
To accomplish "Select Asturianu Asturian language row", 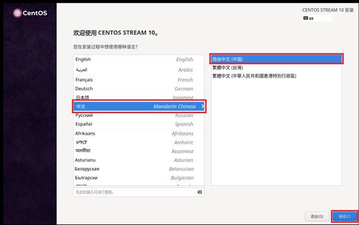I will 139,160.
